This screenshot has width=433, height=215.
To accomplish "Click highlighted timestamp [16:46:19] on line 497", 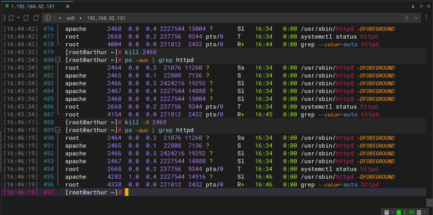I will tap(21, 192).
